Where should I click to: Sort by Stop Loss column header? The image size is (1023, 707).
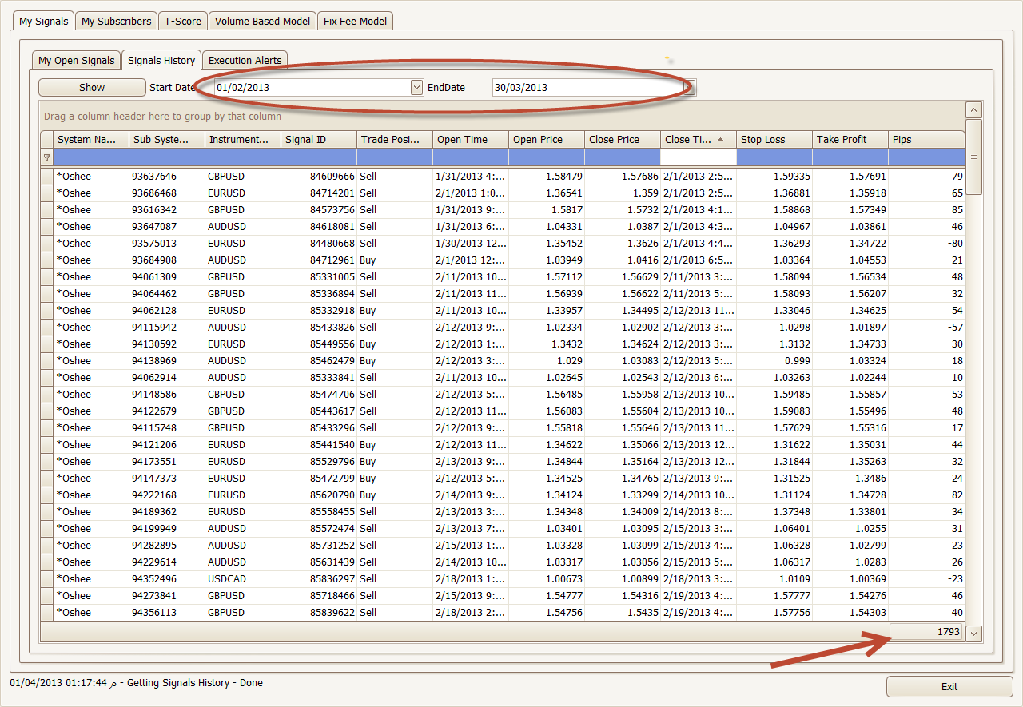(x=774, y=139)
